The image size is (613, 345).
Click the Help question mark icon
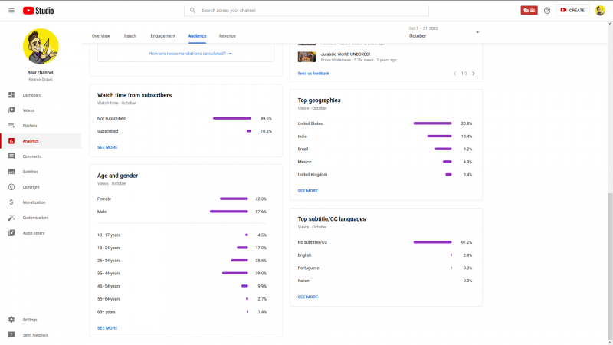point(547,10)
